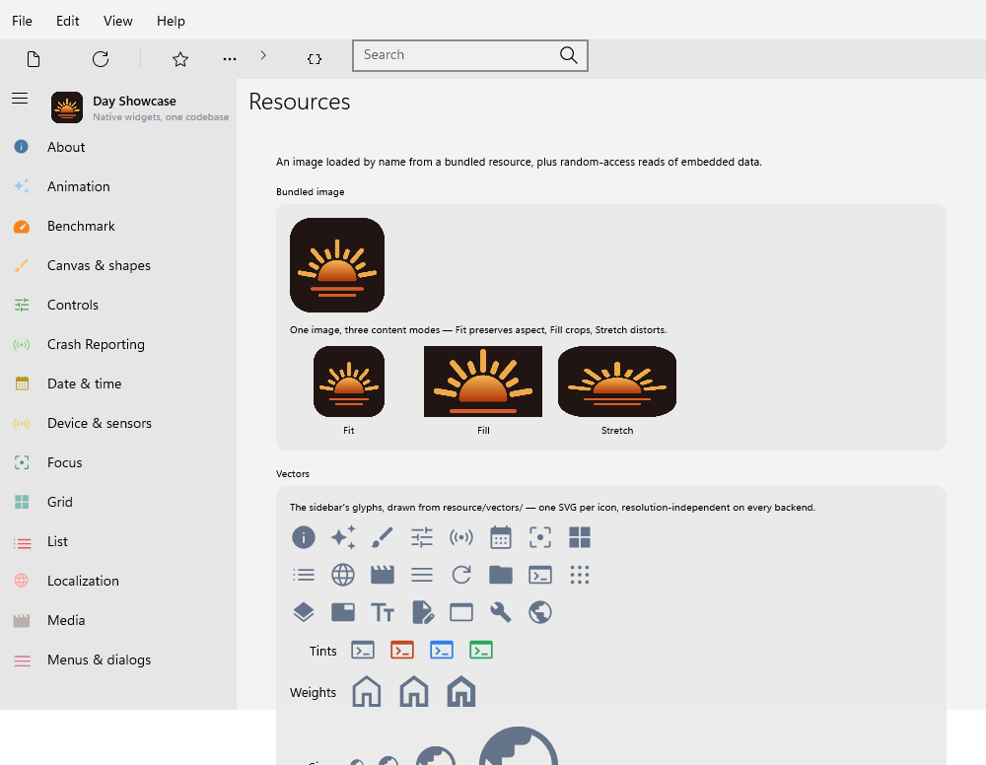Open the Animation section
The width and height of the screenshot is (986, 765).
tap(118, 186)
